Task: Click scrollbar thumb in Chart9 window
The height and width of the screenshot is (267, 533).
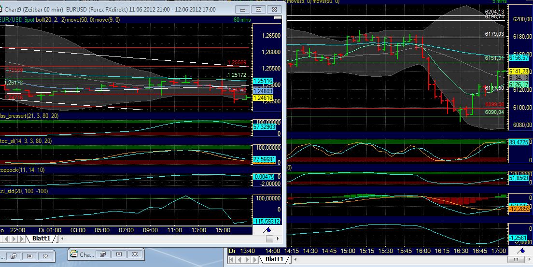Action: 269,239
